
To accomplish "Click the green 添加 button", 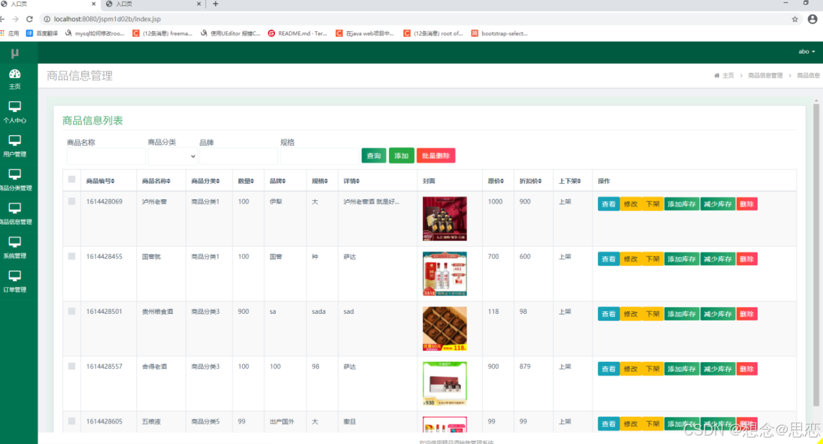I will pyautogui.click(x=401, y=156).
